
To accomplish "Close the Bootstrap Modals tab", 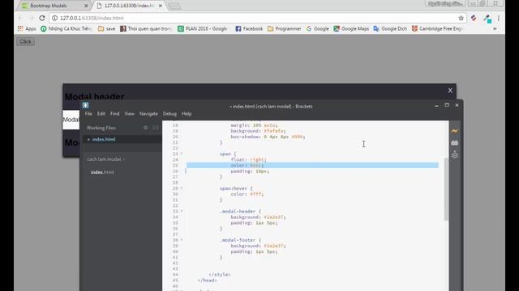I will pyautogui.click(x=86, y=6).
